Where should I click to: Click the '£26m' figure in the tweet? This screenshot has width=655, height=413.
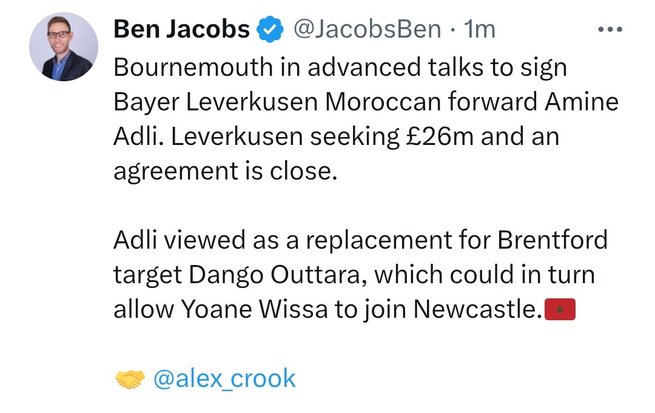click(440, 136)
